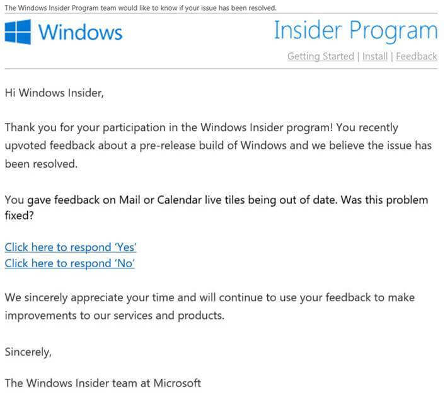
Task: Click the Windows wordmark beside the logo
Action: [80, 32]
